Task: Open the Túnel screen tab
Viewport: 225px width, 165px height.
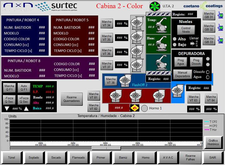Action: coord(11,157)
